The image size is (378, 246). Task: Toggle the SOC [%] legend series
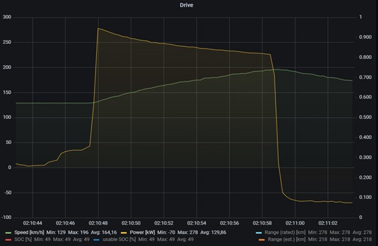tap(23, 239)
